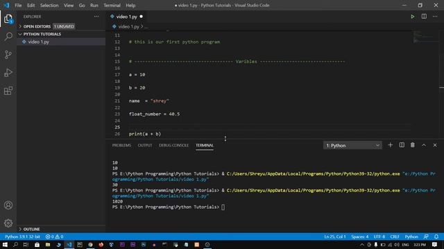
Task: Open Windows taskbar search
Action: click(15, 244)
